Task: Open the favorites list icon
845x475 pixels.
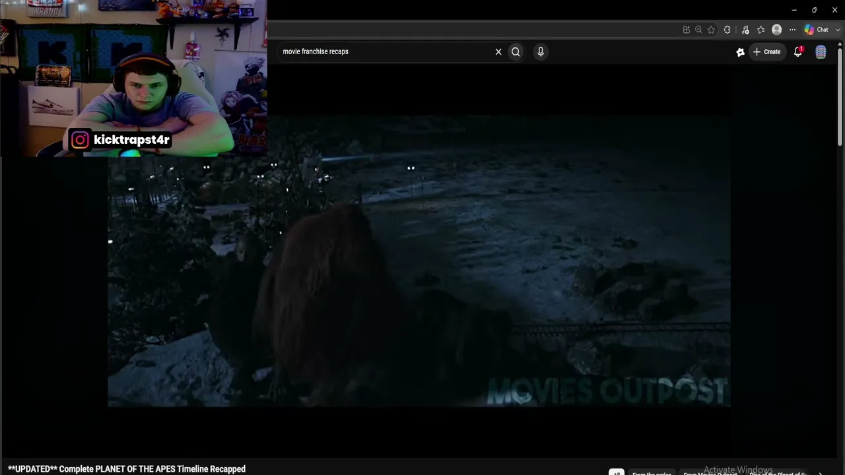Action: click(x=761, y=30)
